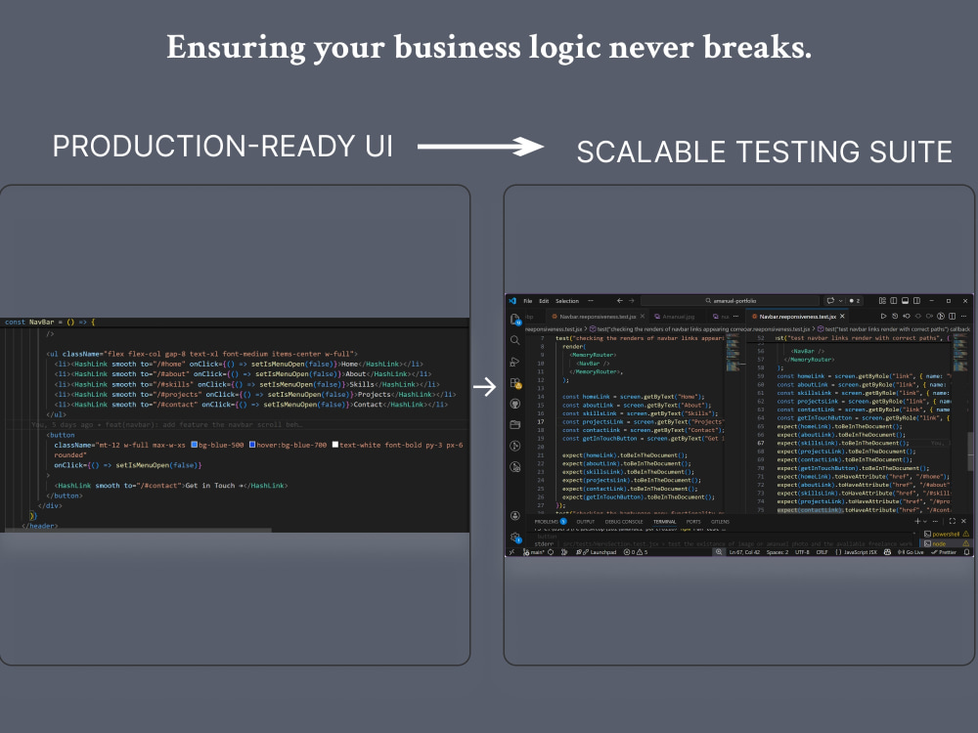Click the new terminal plus icon

917,521
